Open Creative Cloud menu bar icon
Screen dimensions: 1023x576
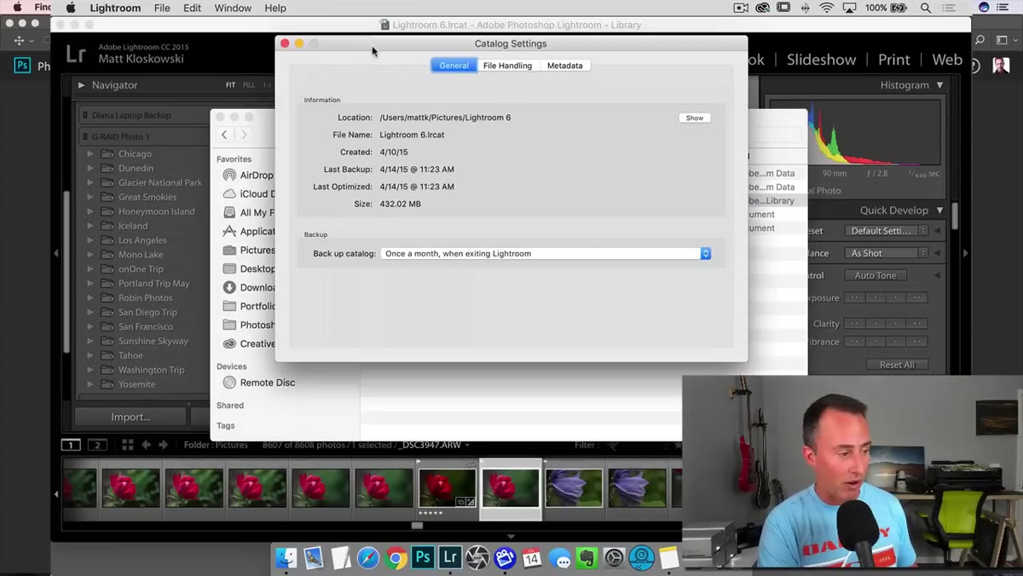click(761, 8)
